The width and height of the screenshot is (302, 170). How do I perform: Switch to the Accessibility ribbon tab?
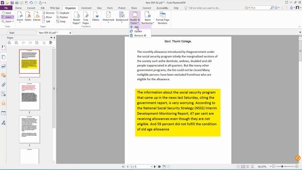tap(162, 8)
